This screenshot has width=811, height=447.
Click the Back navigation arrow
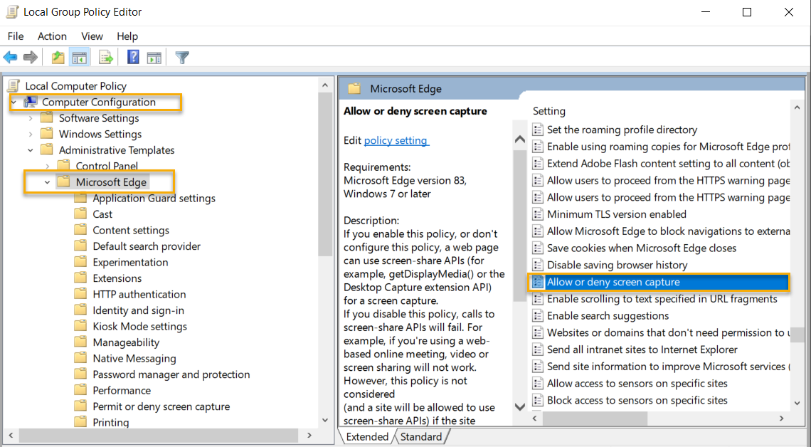point(10,57)
